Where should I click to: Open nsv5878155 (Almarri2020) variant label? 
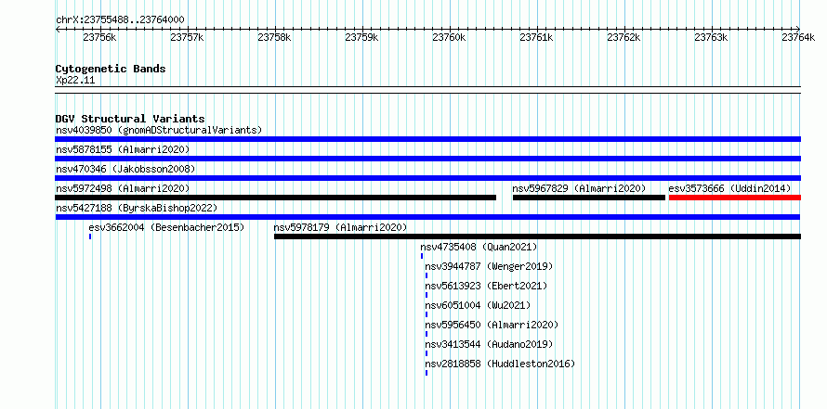123,149
